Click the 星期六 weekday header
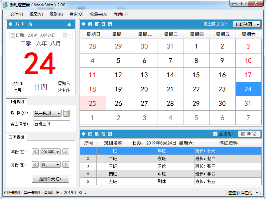266x199 pixels. pos(248,34)
